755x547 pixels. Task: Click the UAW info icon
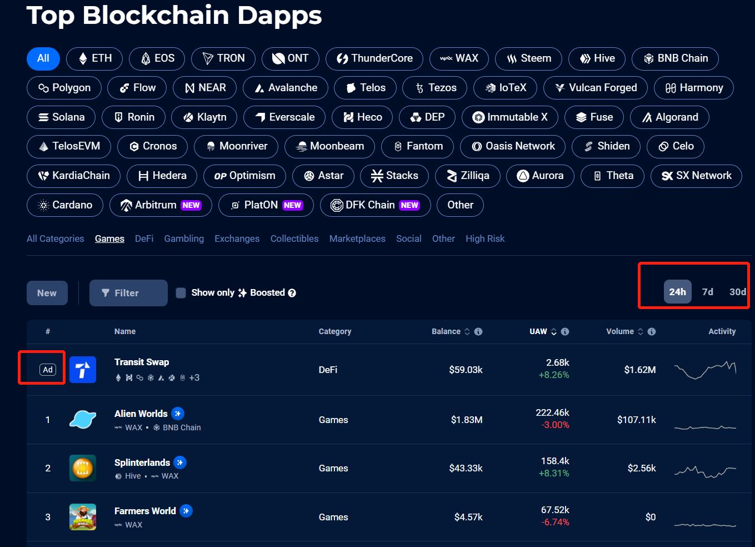565,331
